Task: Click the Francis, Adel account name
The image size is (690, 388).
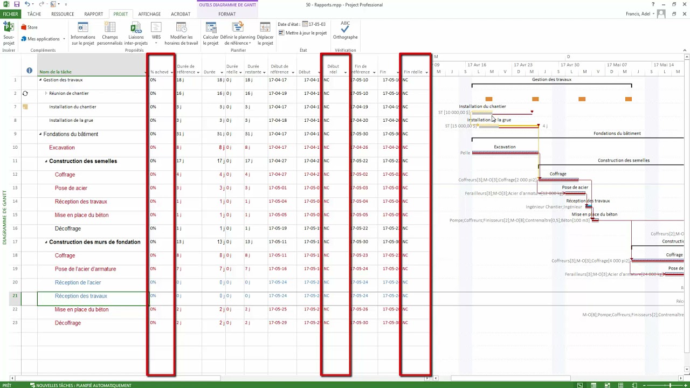Action: [638, 14]
